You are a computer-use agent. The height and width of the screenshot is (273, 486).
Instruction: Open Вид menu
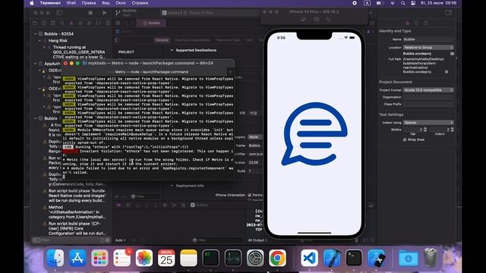coord(106,3)
